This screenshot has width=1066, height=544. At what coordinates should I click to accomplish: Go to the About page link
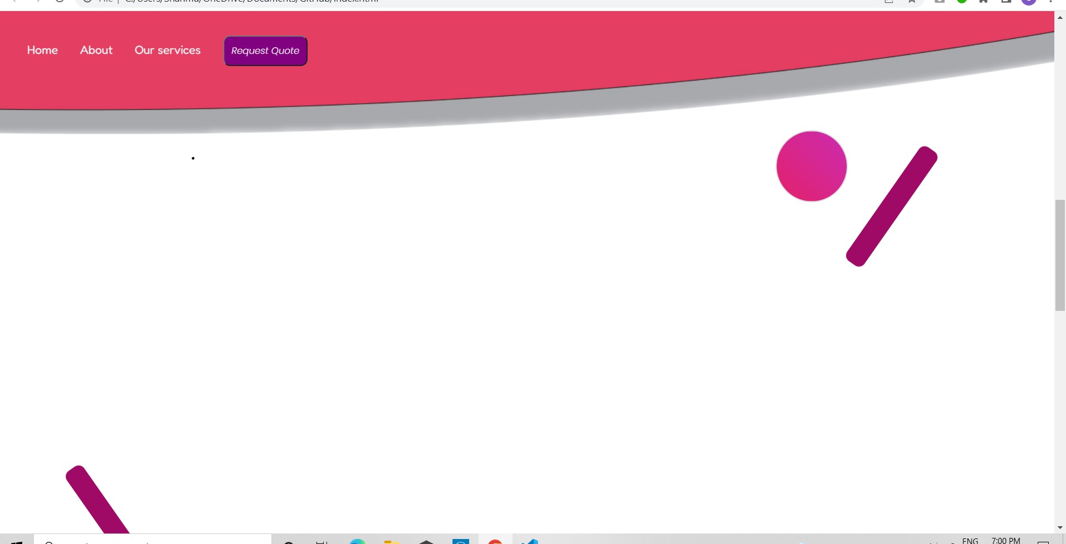(x=96, y=50)
